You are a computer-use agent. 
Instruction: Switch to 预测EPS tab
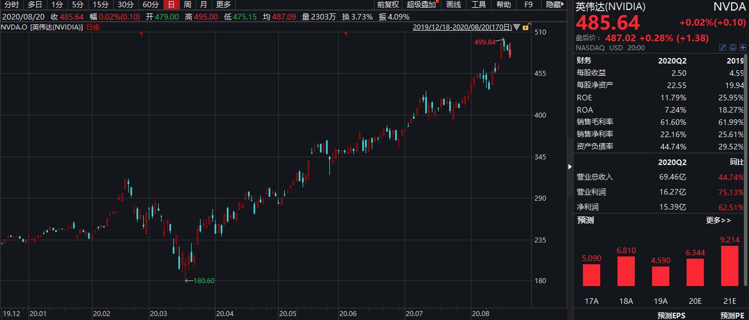click(x=672, y=316)
